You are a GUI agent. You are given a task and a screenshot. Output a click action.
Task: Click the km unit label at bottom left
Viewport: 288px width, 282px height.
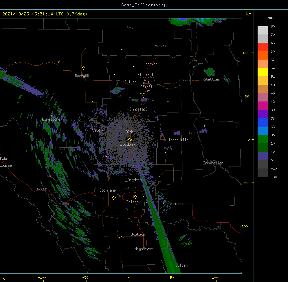pos(5,278)
